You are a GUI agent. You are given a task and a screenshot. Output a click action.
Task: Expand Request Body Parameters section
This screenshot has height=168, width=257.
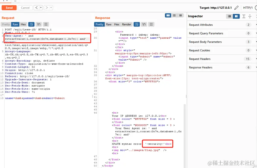(222, 42)
